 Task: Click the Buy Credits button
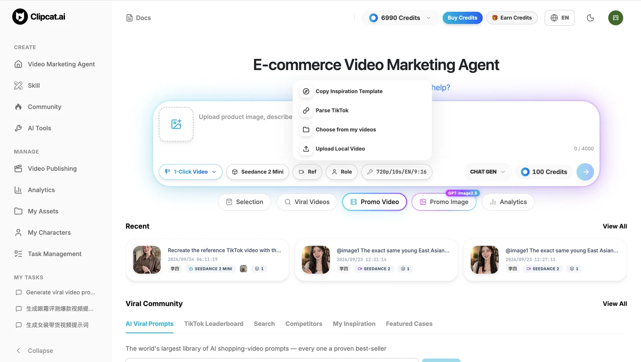pos(462,18)
